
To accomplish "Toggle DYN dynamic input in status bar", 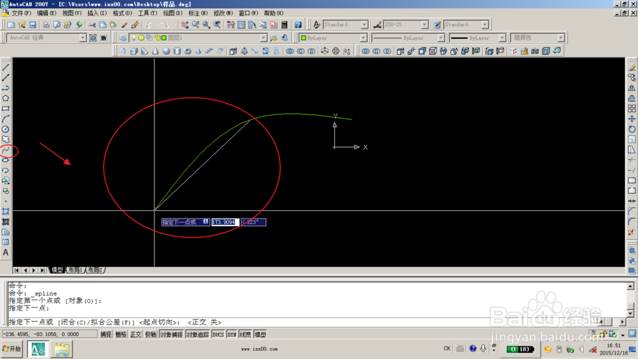I will tap(232, 335).
